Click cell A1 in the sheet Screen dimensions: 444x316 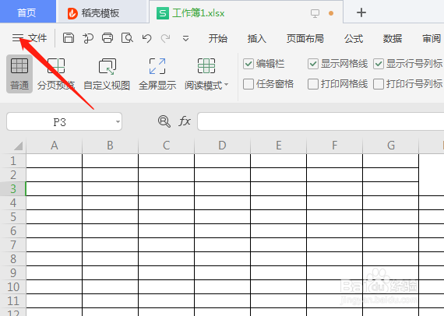pyautogui.click(x=54, y=161)
